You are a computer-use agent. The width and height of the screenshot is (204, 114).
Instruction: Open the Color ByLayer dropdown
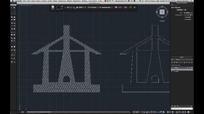[188, 13]
